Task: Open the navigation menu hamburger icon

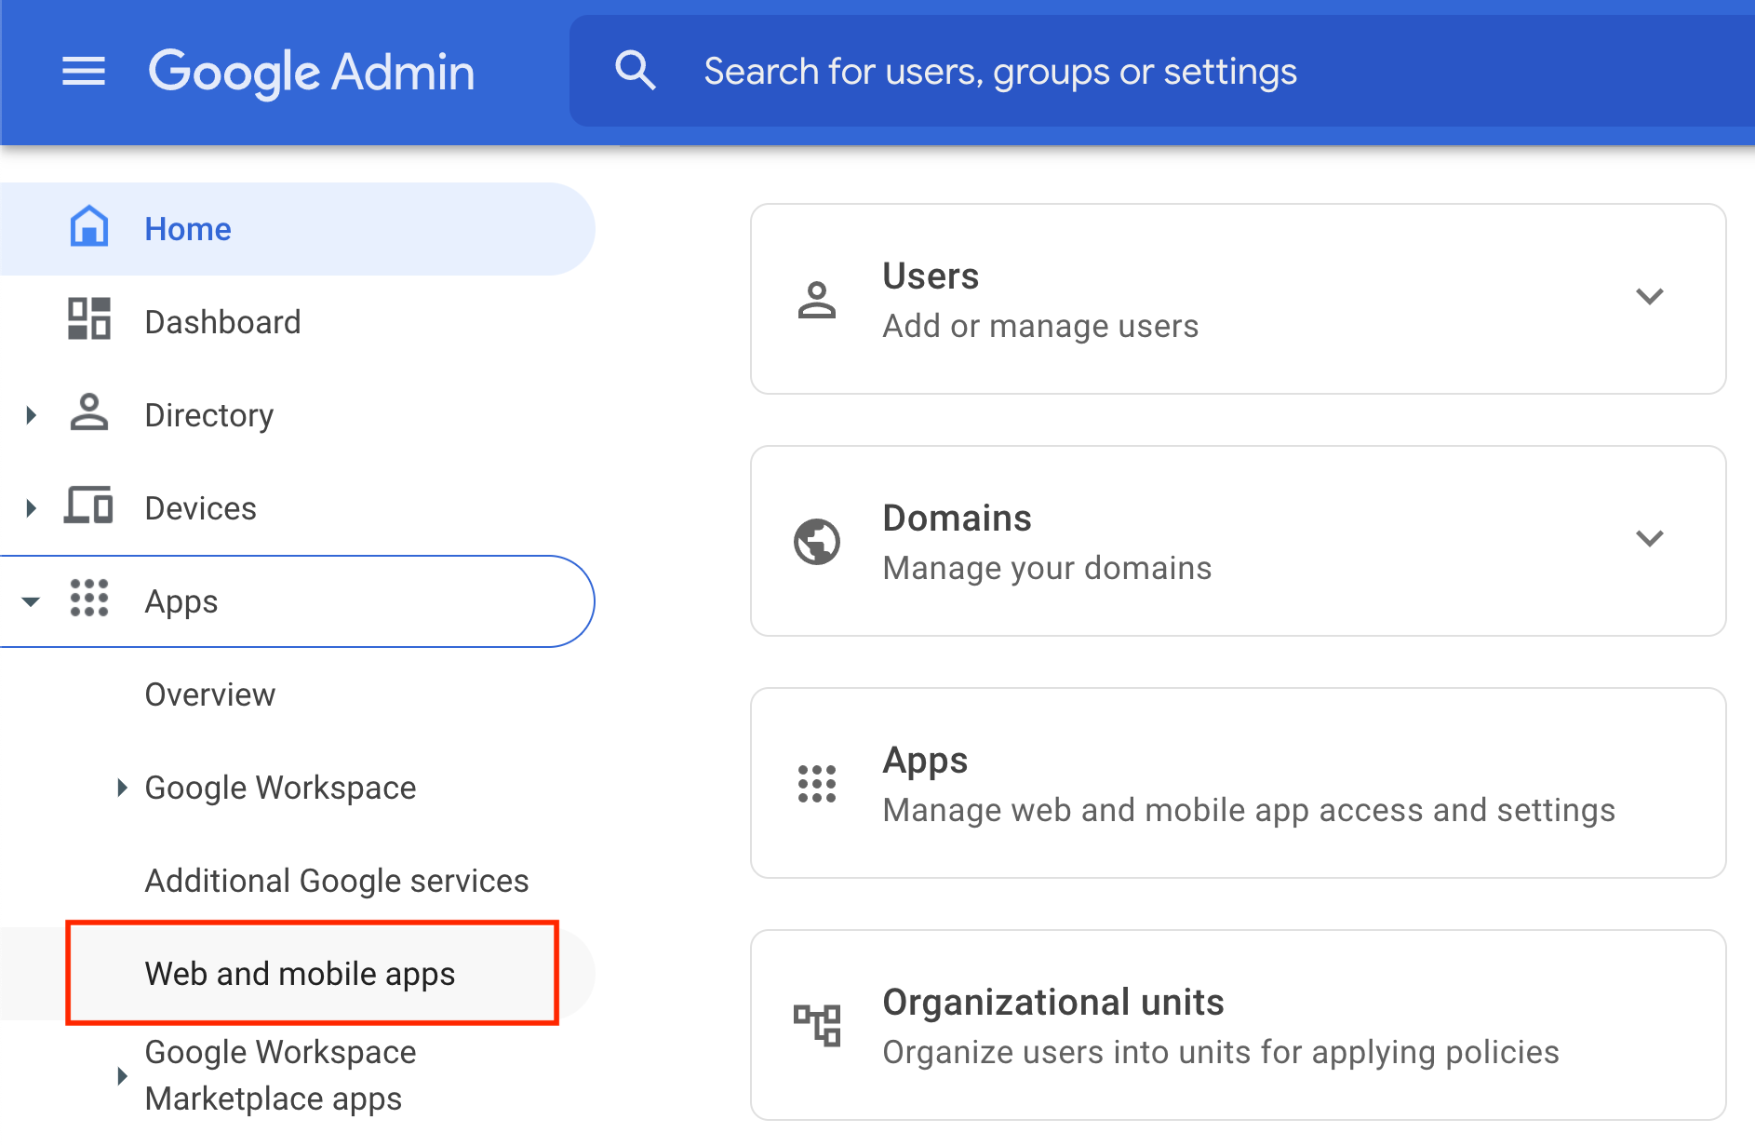Action: click(84, 71)
